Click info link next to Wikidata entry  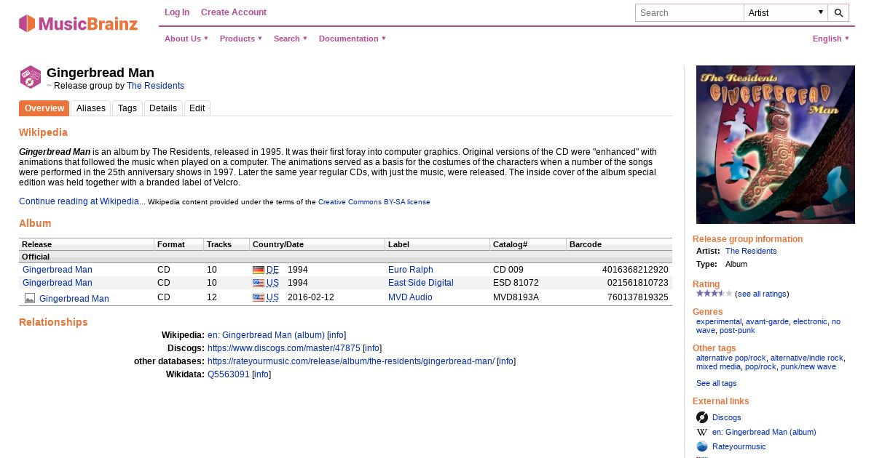pyautogui.click(x=261, y=374)
